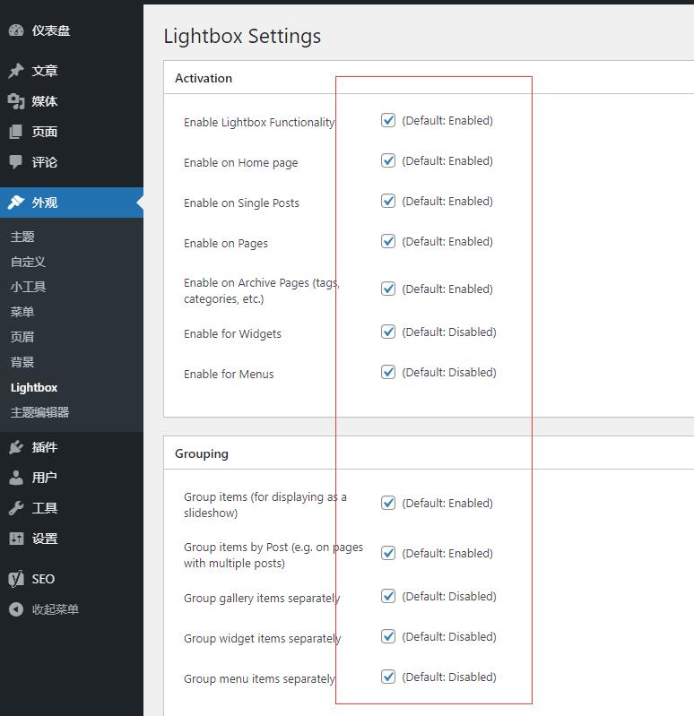Open the 评论 menu
694x716 pixels.
[72, 161]
